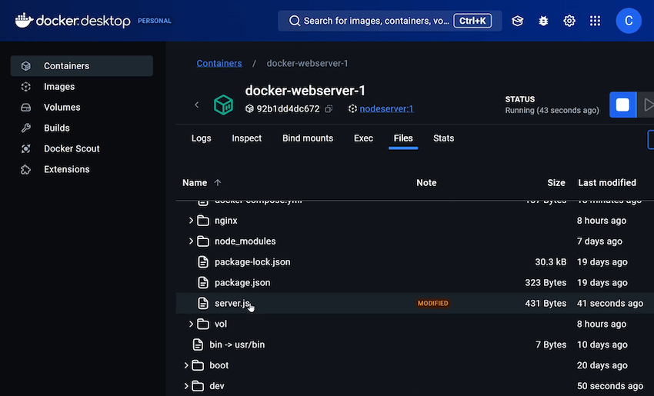Screen dimensions: 654x396
Task: Select the package.json file name
Action: [x=242, y=283]
